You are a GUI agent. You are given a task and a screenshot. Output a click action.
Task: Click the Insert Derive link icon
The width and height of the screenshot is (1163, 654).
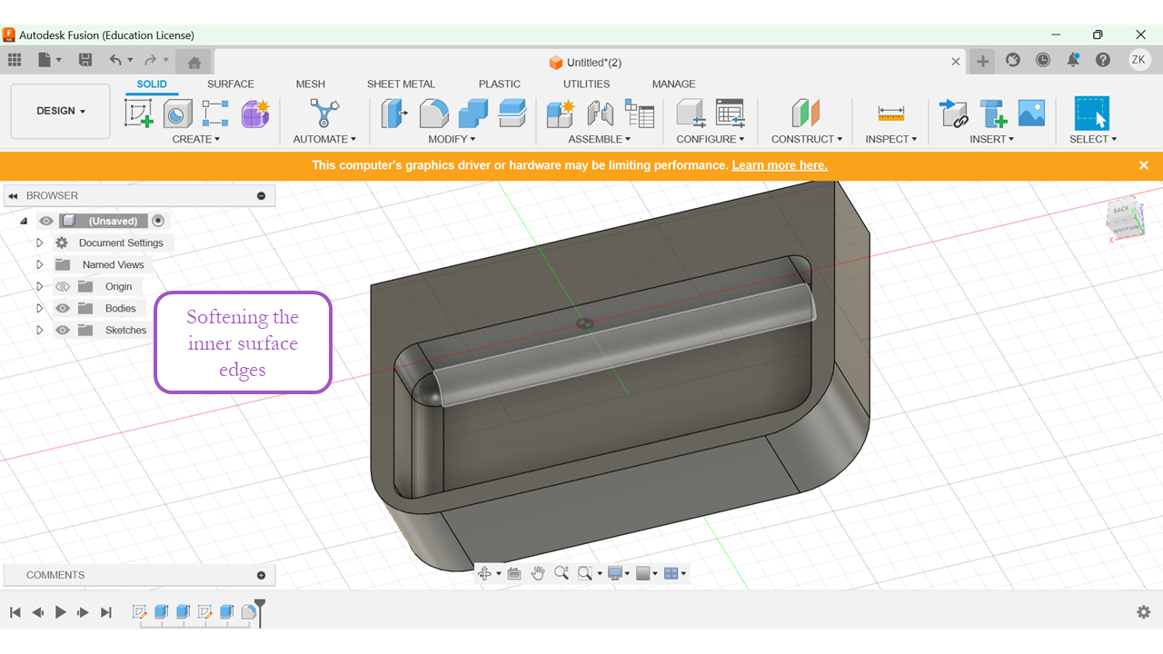click(x=954, y=114)
